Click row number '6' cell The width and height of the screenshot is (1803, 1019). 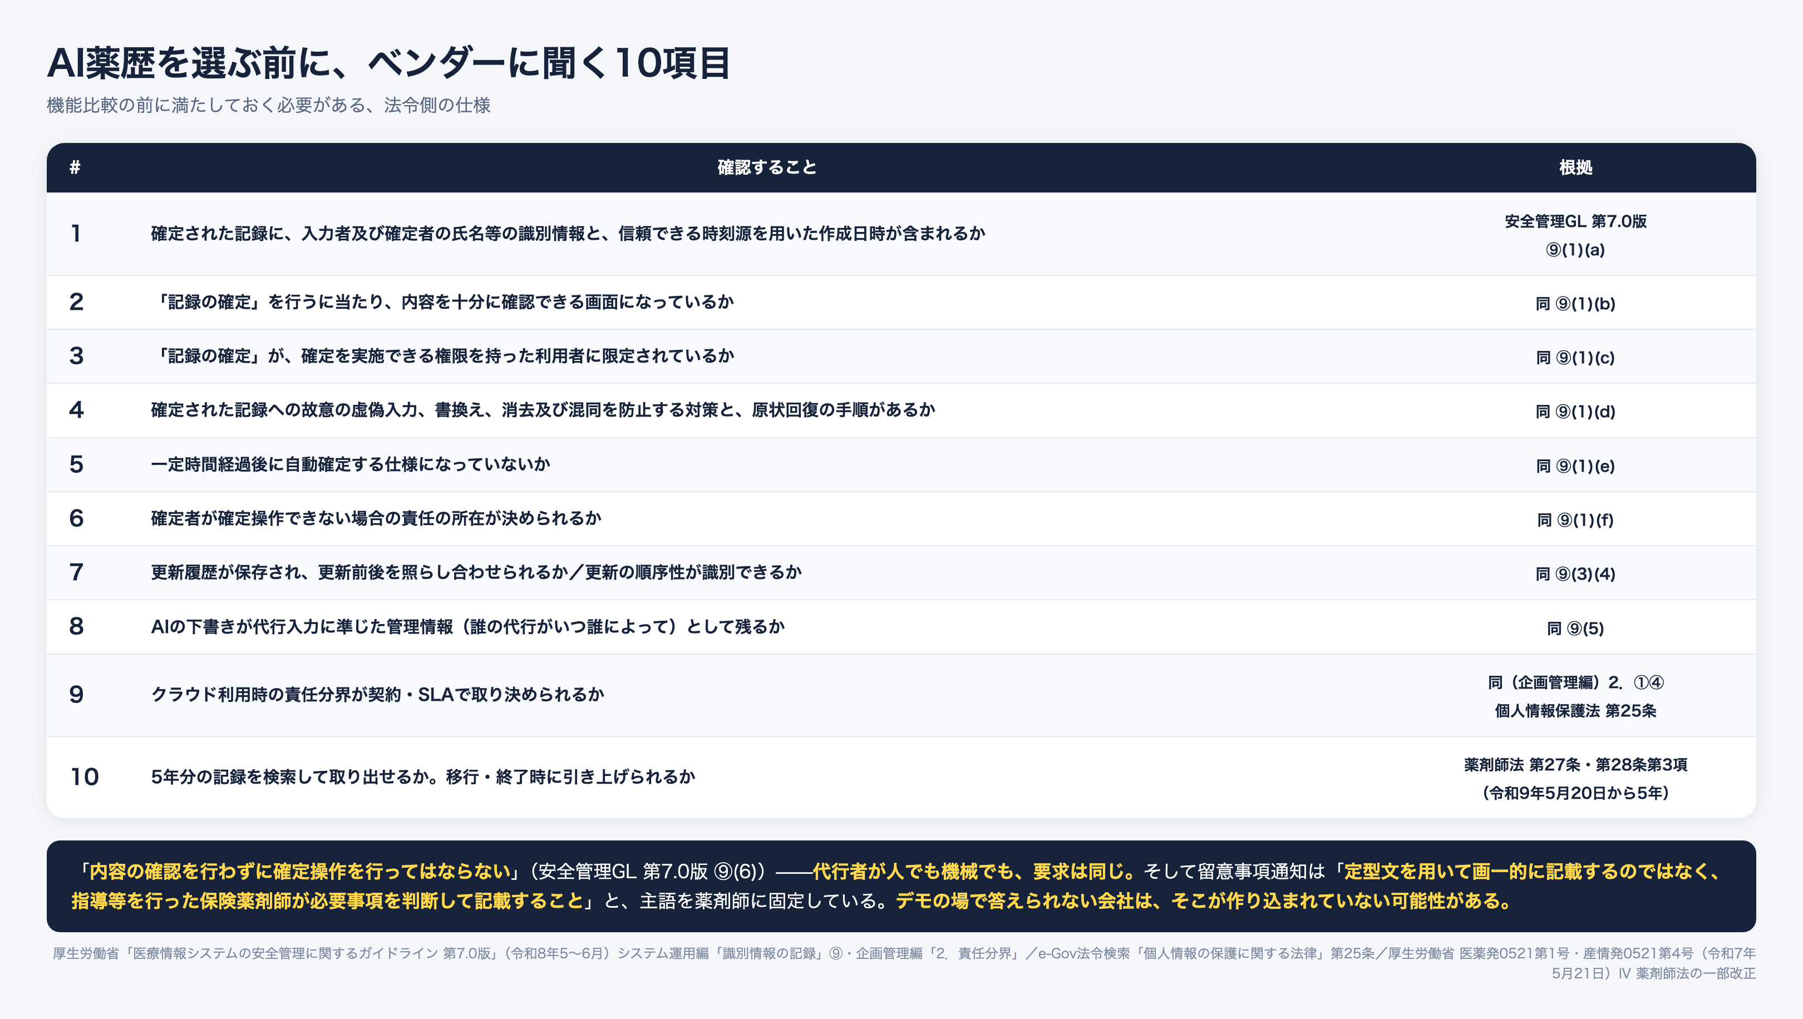click(x=76, y=518)
